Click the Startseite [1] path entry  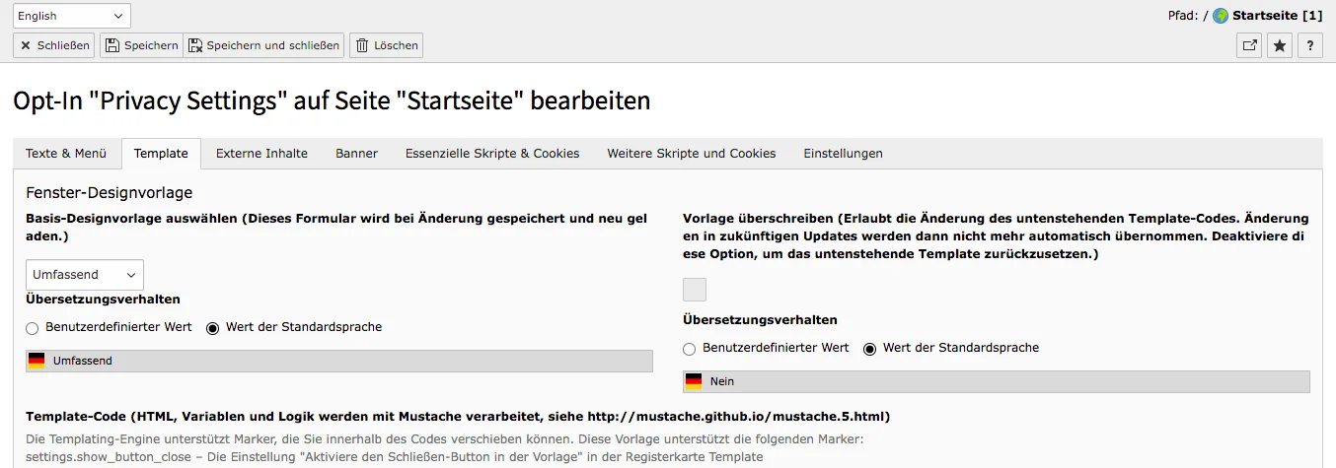point(1277,16)
